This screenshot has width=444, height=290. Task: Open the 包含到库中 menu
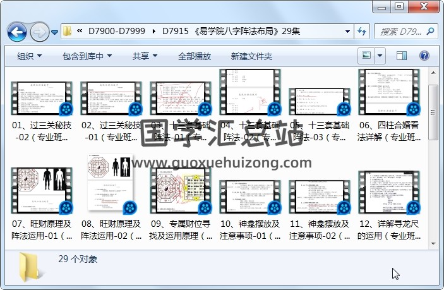coord(87,56)
